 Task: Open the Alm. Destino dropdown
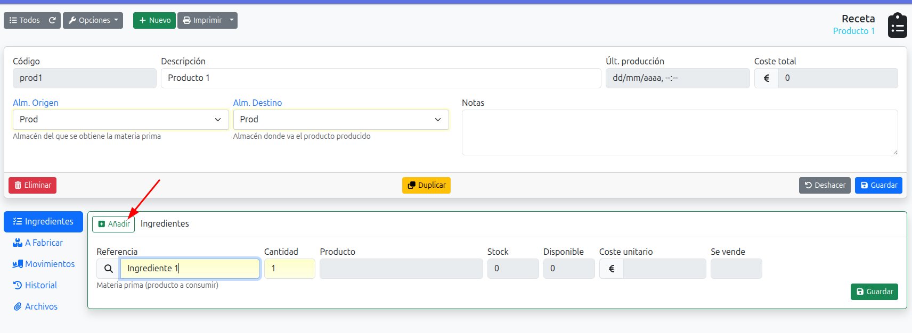pyautogui.click(x=340, y=120)
